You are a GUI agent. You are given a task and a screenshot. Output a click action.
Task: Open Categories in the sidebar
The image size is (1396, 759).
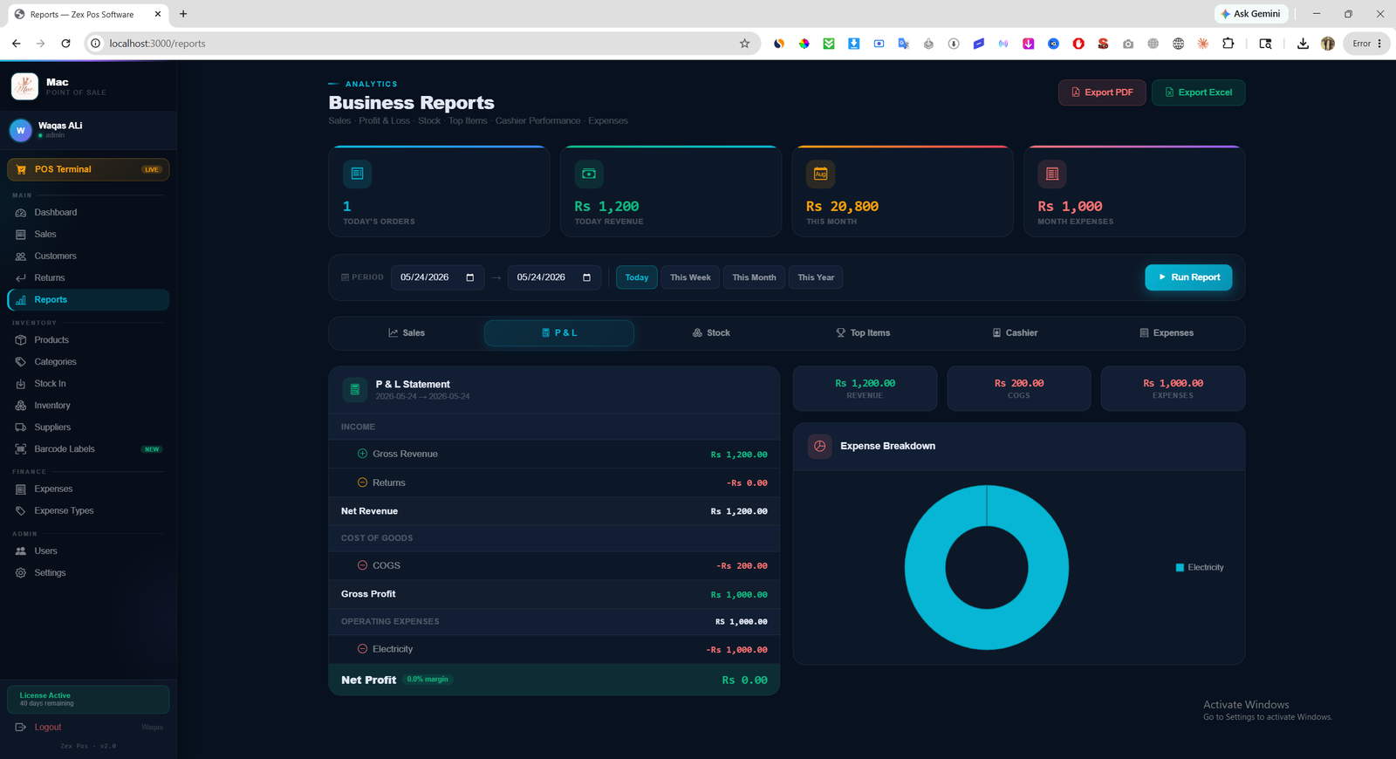[87, 361]
